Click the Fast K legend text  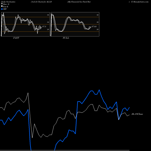pos(6,7)
